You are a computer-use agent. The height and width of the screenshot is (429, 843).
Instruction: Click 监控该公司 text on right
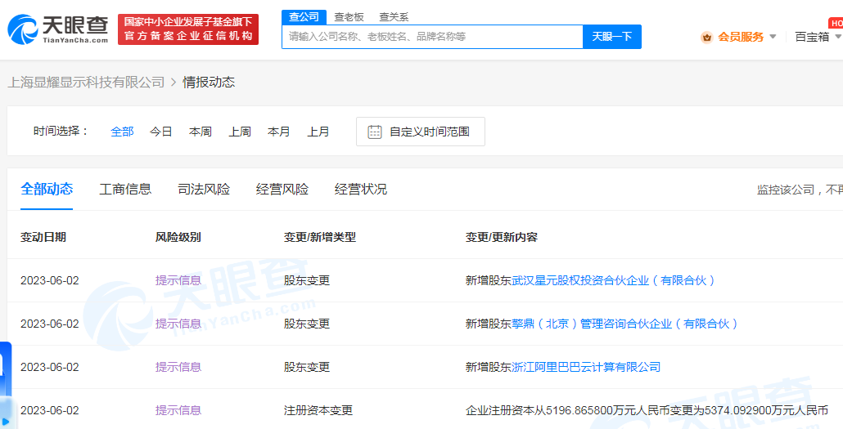point(786,190)
